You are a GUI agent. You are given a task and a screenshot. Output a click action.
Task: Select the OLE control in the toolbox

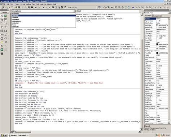pyautogui.click(x=2, y=53)
